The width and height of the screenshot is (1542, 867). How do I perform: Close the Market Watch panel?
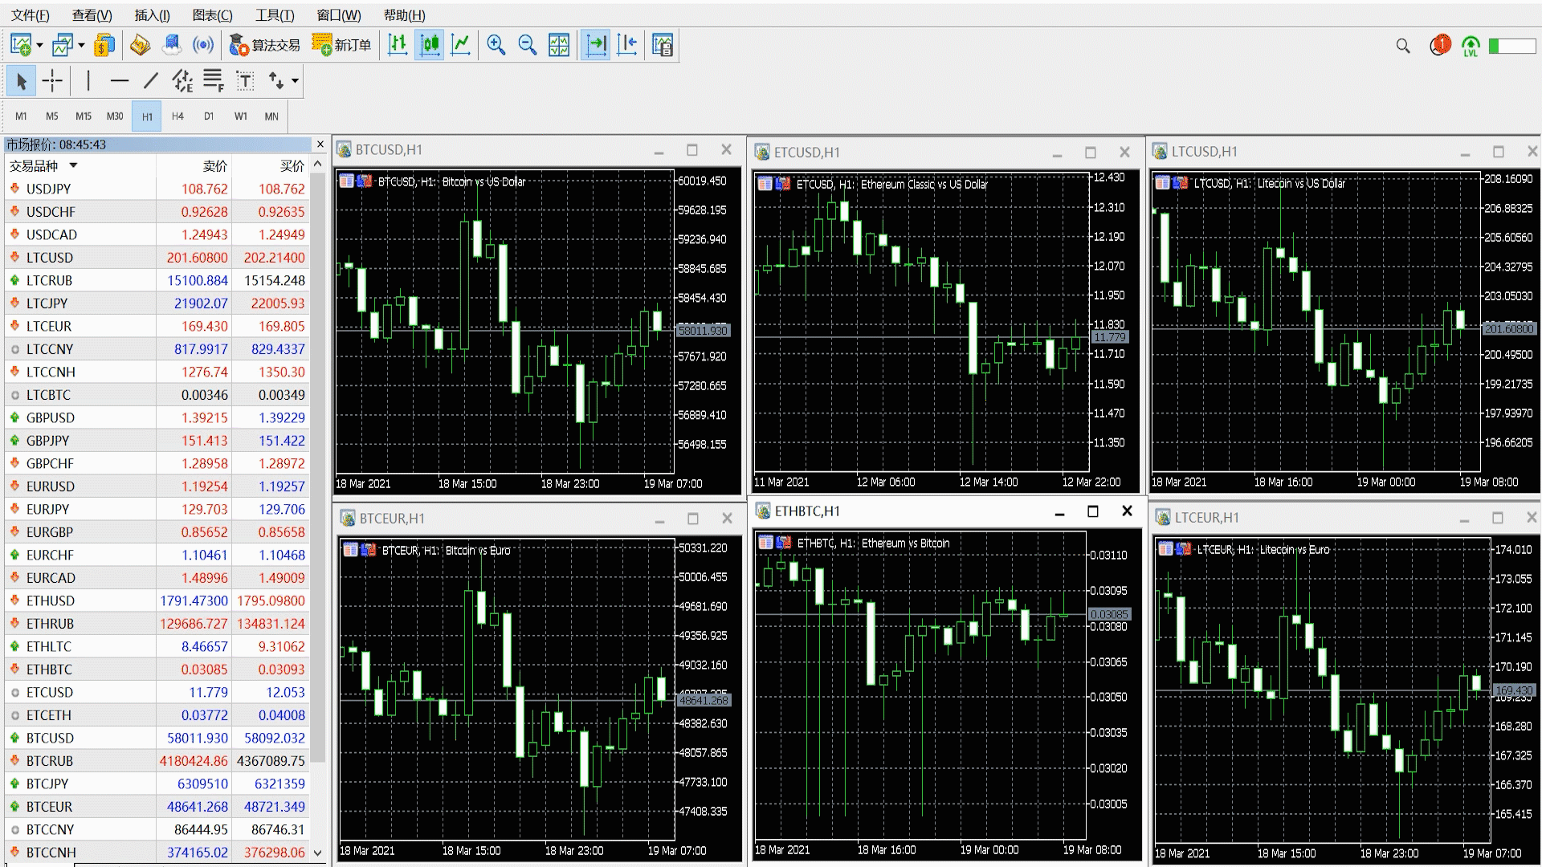point(320,144)
